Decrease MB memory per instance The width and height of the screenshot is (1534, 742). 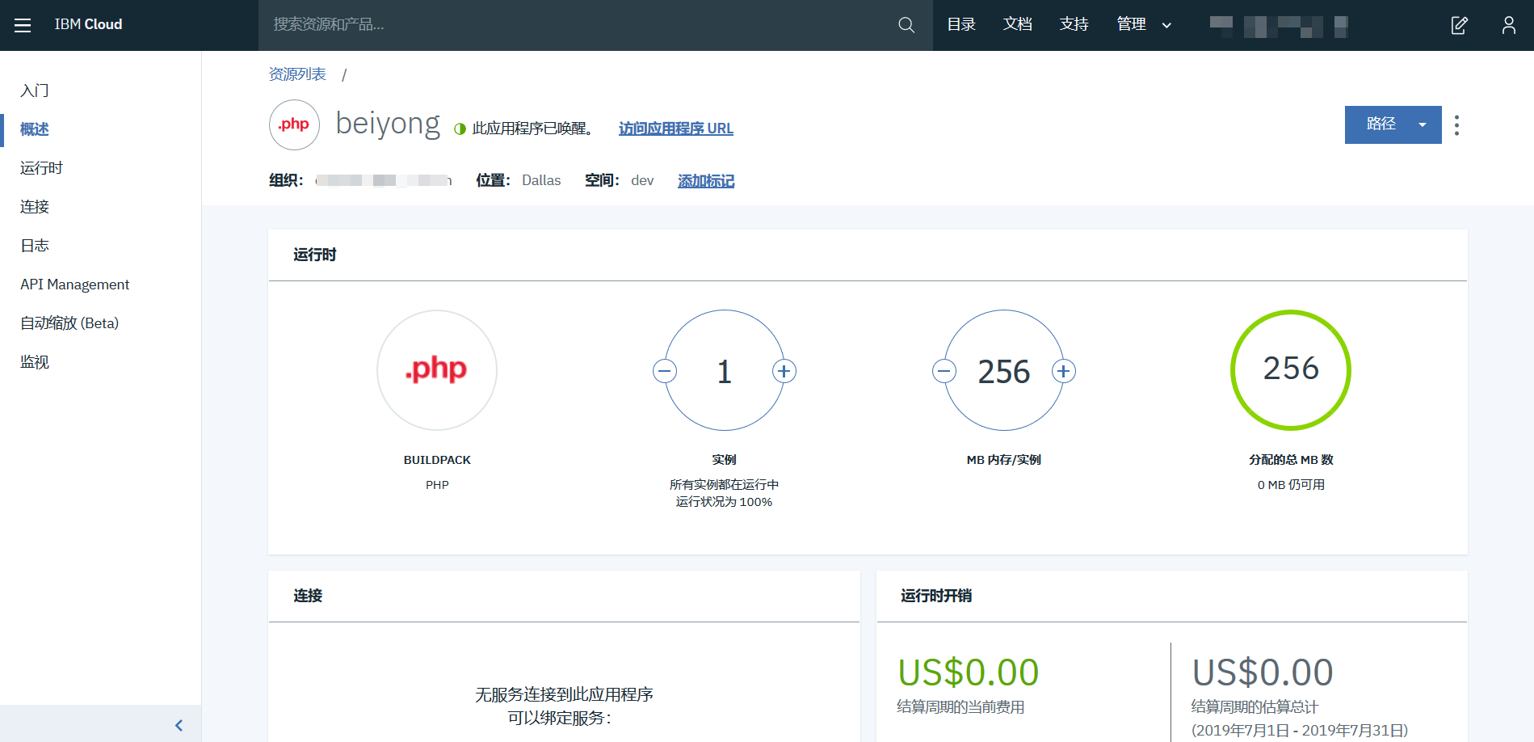(x=944, y=371)
